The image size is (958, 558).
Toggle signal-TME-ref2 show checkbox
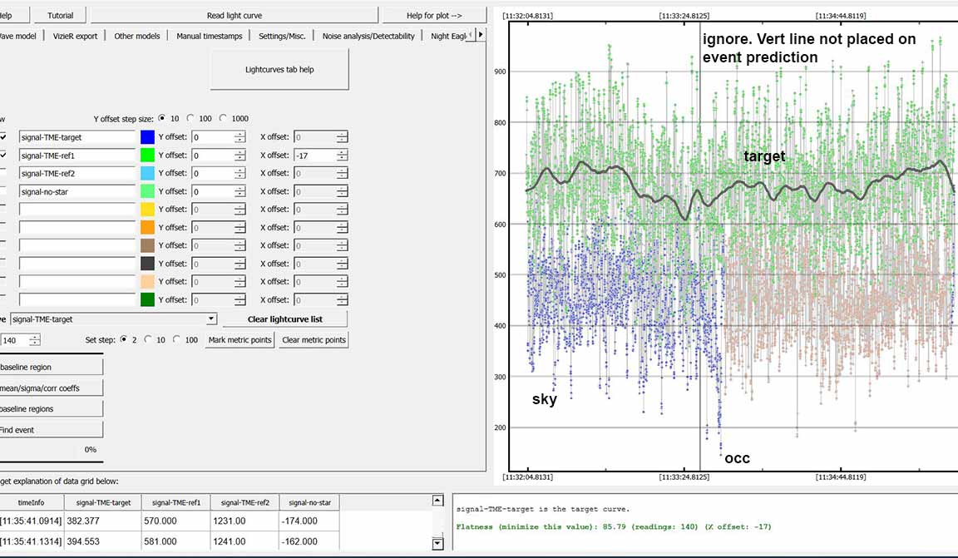(x=3, y=173)
